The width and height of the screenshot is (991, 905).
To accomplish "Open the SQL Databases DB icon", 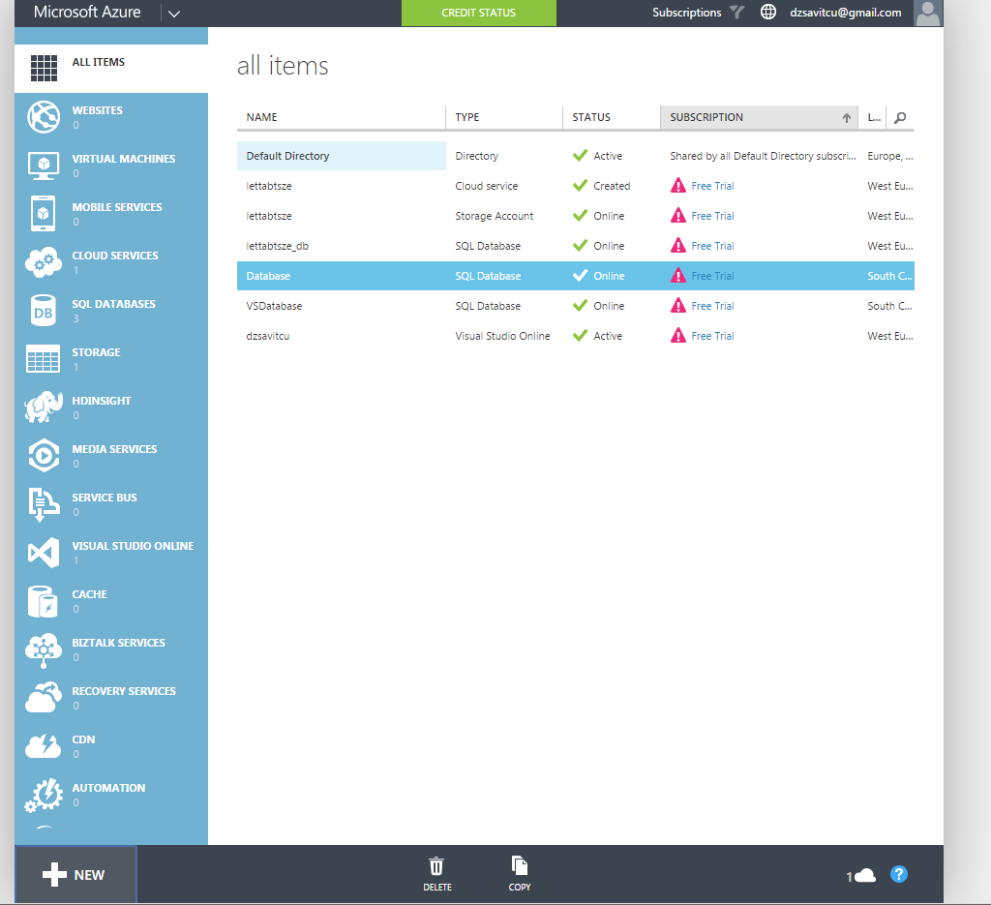I will [x=43, y=311].
